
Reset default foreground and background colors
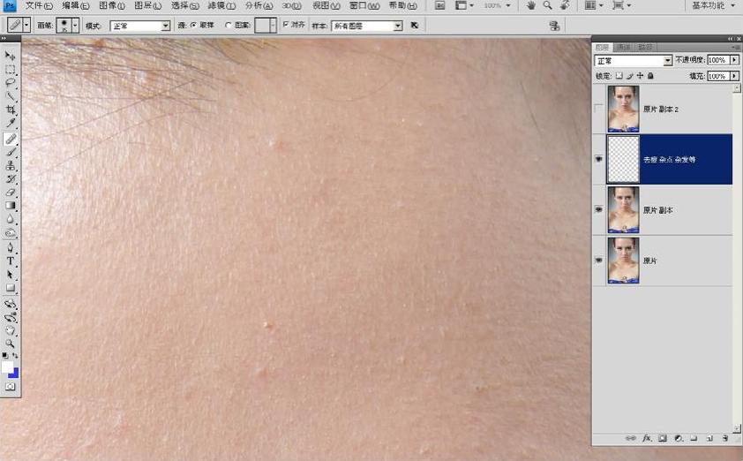tap(5, 355)
